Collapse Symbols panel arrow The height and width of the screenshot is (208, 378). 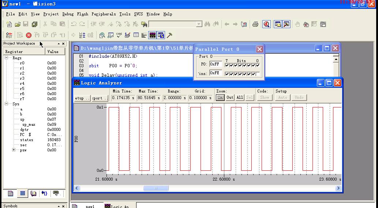click(59, 206)
